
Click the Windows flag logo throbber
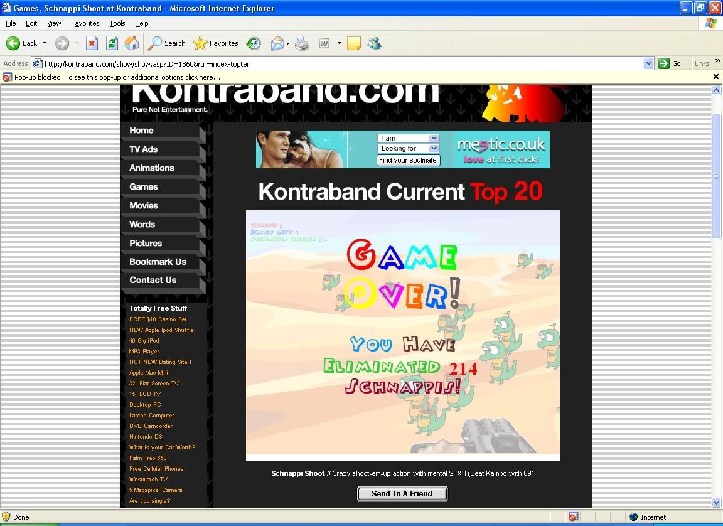(711, 23)
